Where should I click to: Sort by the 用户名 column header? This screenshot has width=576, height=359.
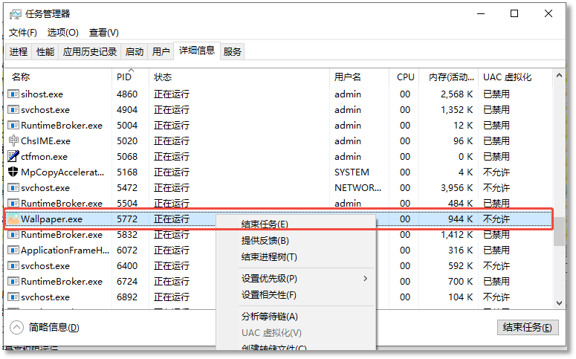click(x=348, y=77)
